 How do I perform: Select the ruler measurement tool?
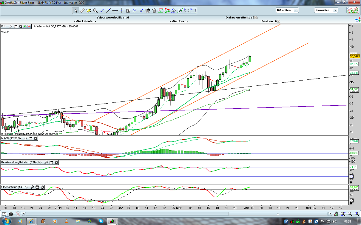(x=82, y=11)
